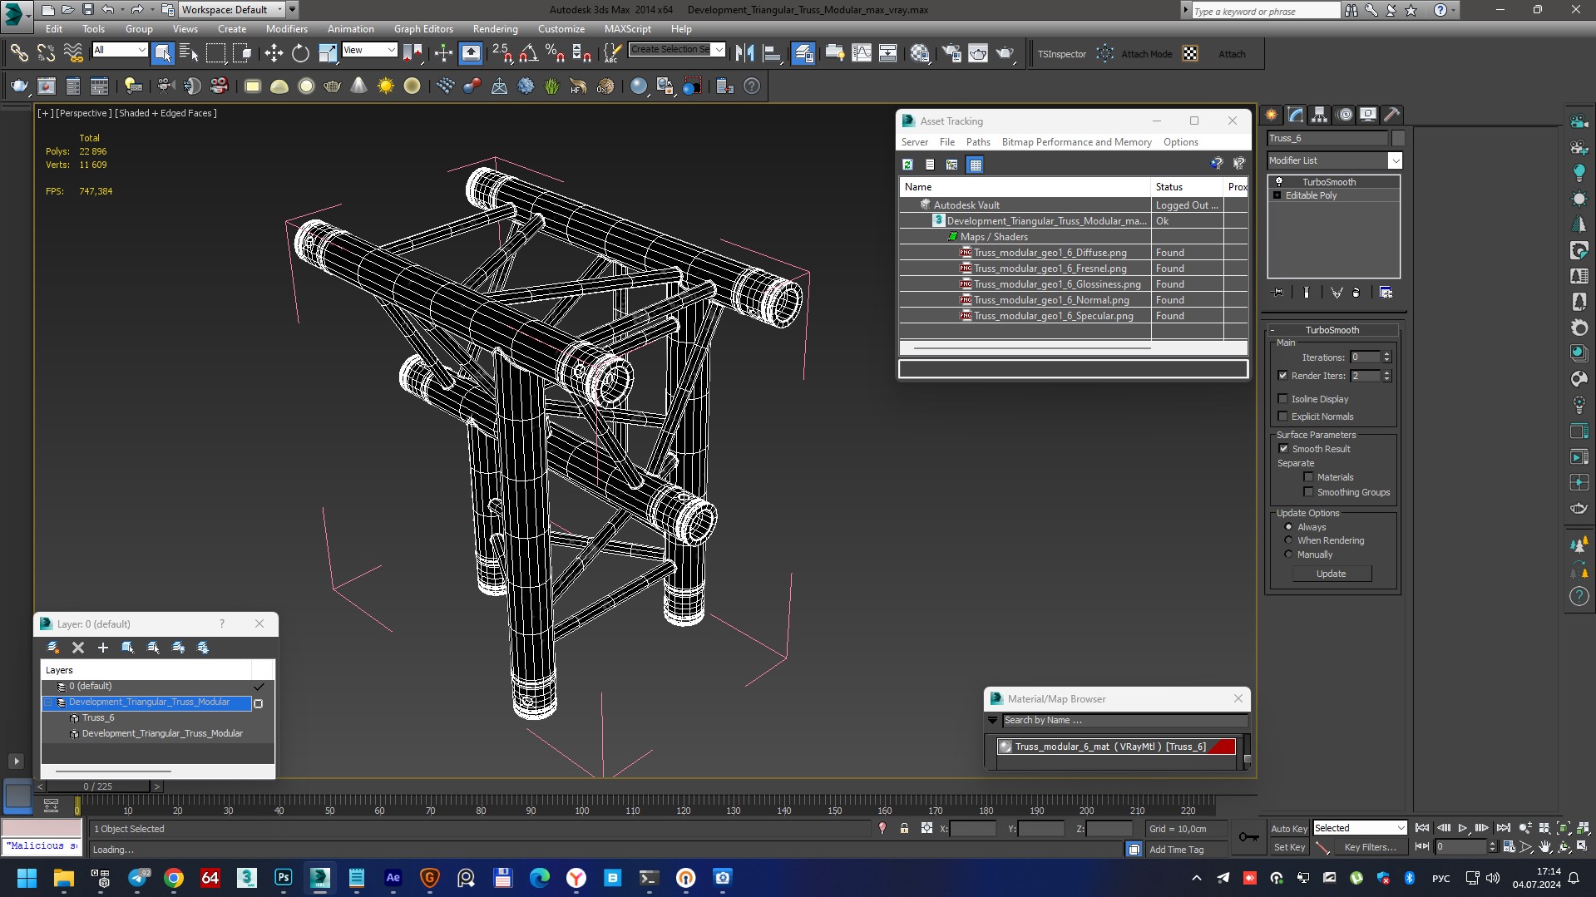Open the View reference coordinate dropdown
1596x897 pixels.
pos(369,50)
